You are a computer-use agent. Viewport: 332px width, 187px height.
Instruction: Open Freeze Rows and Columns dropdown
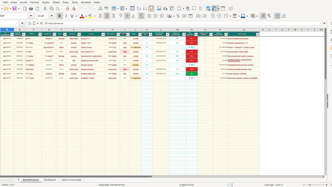coord(219,9)
